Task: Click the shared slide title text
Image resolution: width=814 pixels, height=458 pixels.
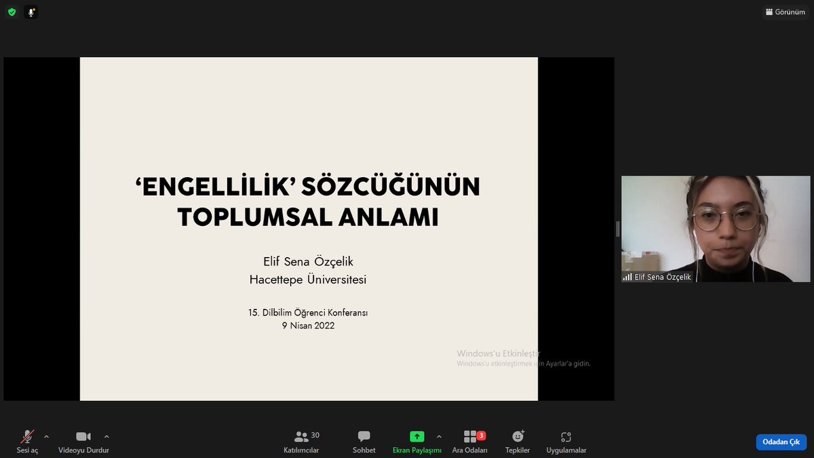Action: [308, 202]
